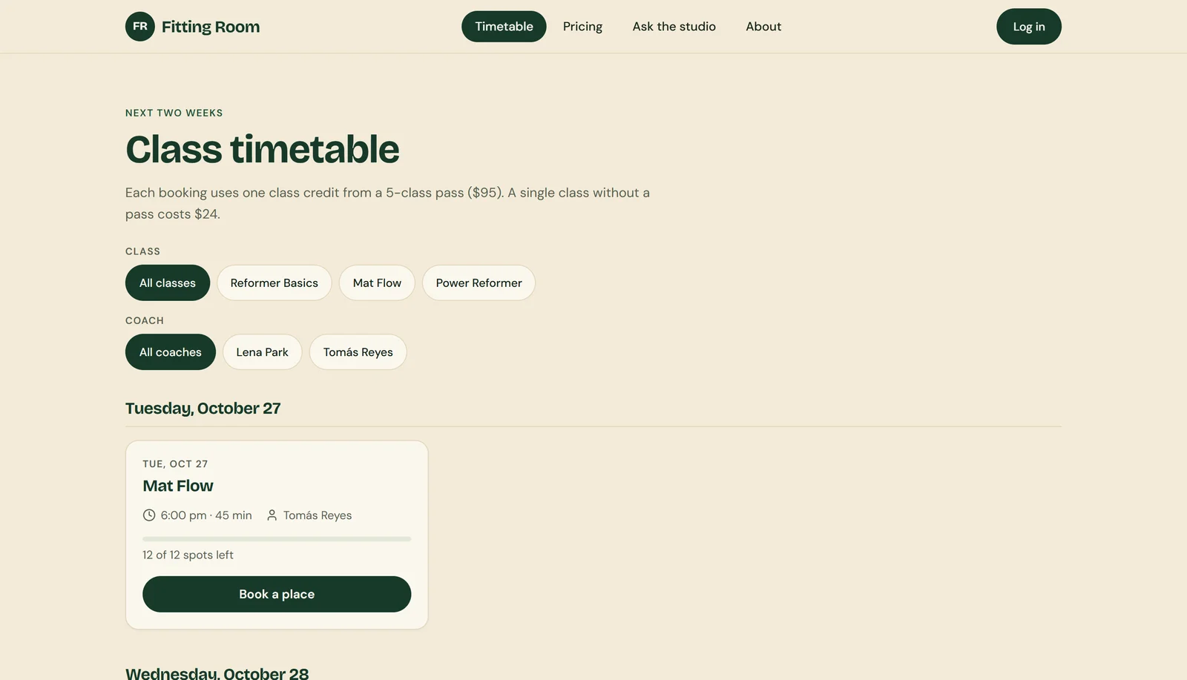Book a place in Mat Flow
The width and height of the screenshot is (1187, 680).
point(277,594)
